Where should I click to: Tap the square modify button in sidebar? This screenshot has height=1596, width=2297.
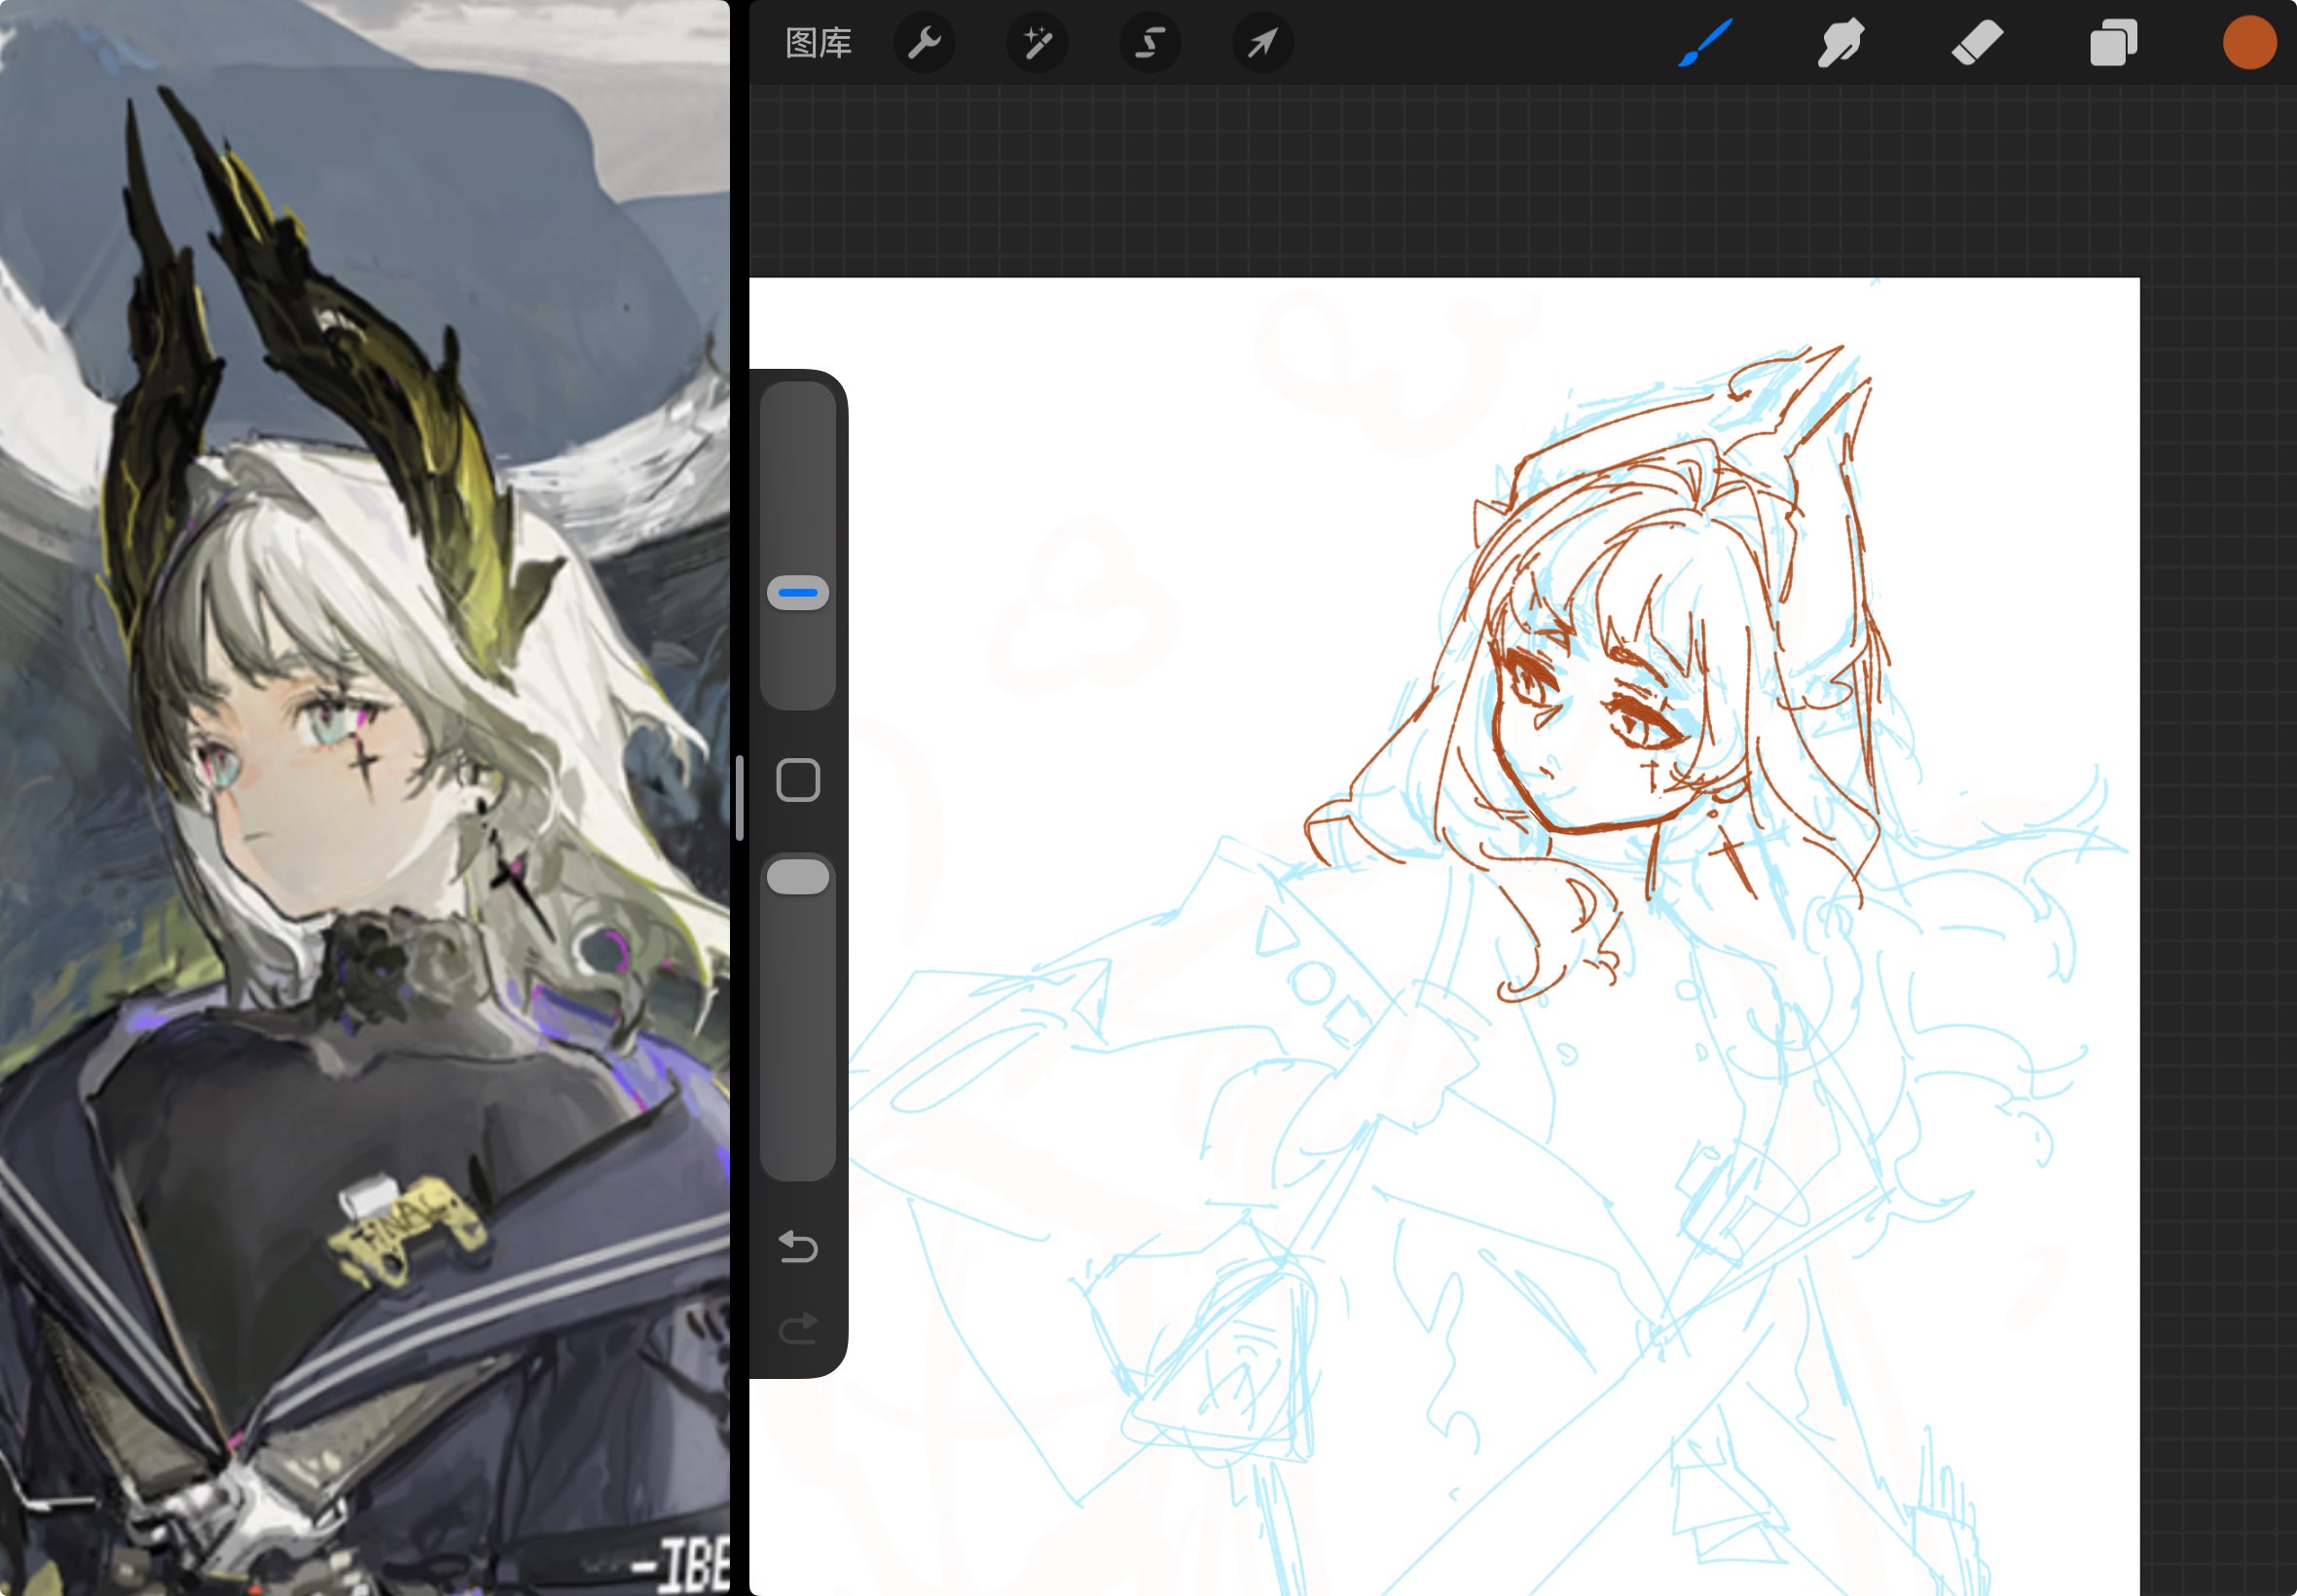pos(798,780)
